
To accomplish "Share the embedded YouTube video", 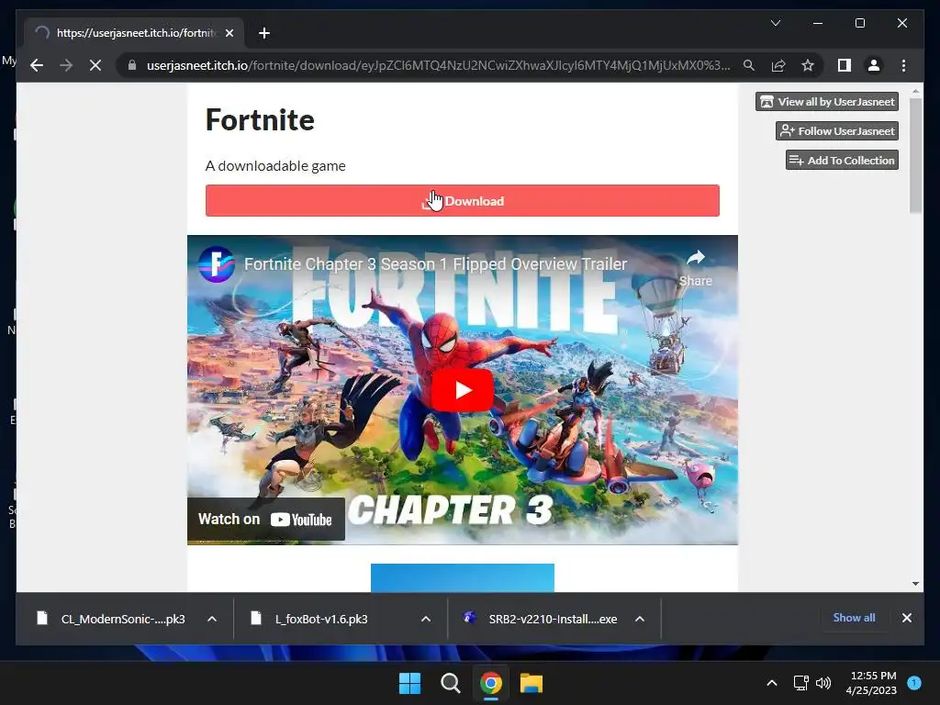I will point(696,267).
